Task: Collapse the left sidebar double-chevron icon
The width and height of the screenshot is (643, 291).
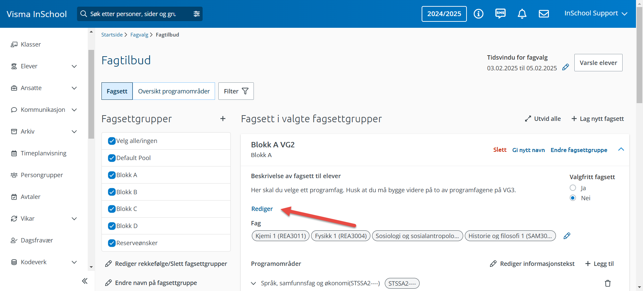Action: coord(85,281)
